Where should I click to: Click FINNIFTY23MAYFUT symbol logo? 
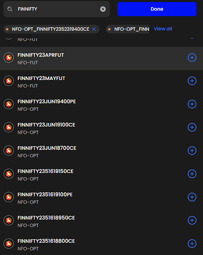[9, 81]
